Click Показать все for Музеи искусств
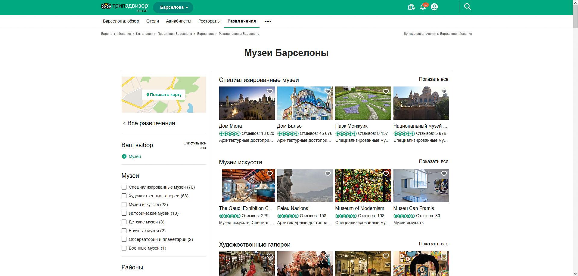This screenshot has width=578, height=276. pyautogui.click(x=433, y=162)
